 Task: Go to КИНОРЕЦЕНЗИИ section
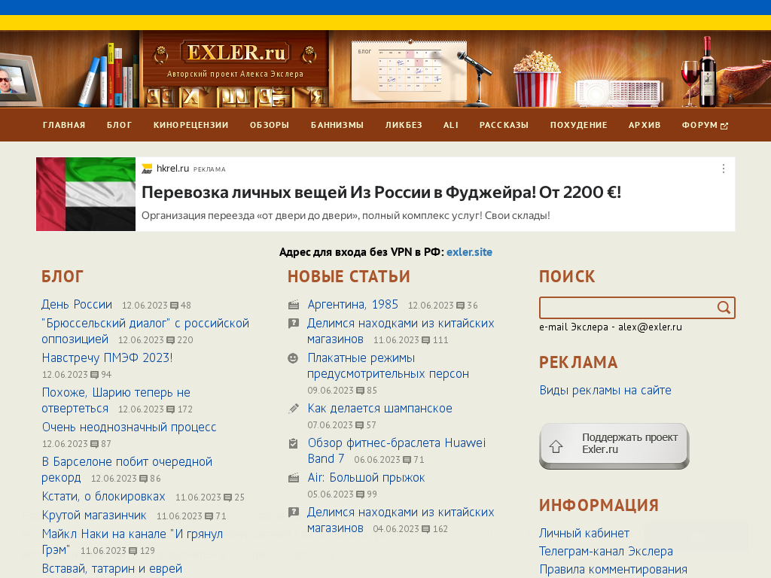(x=190, y=126)
